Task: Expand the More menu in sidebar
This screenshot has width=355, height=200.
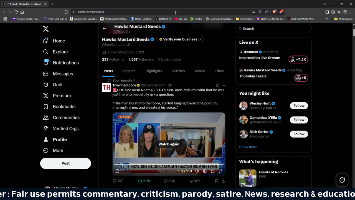Action: click(53, 150)
